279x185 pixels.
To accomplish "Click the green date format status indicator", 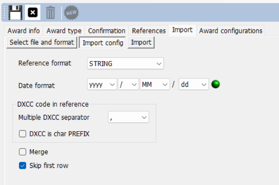I will (215, 84).
